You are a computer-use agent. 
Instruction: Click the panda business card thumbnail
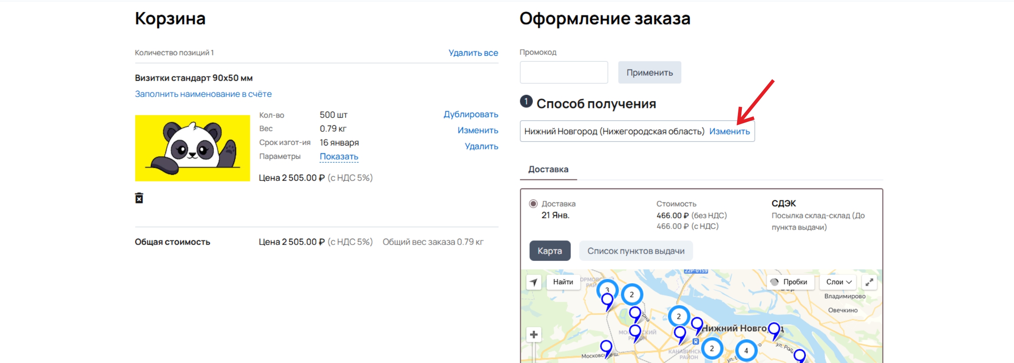coord(192,148)
